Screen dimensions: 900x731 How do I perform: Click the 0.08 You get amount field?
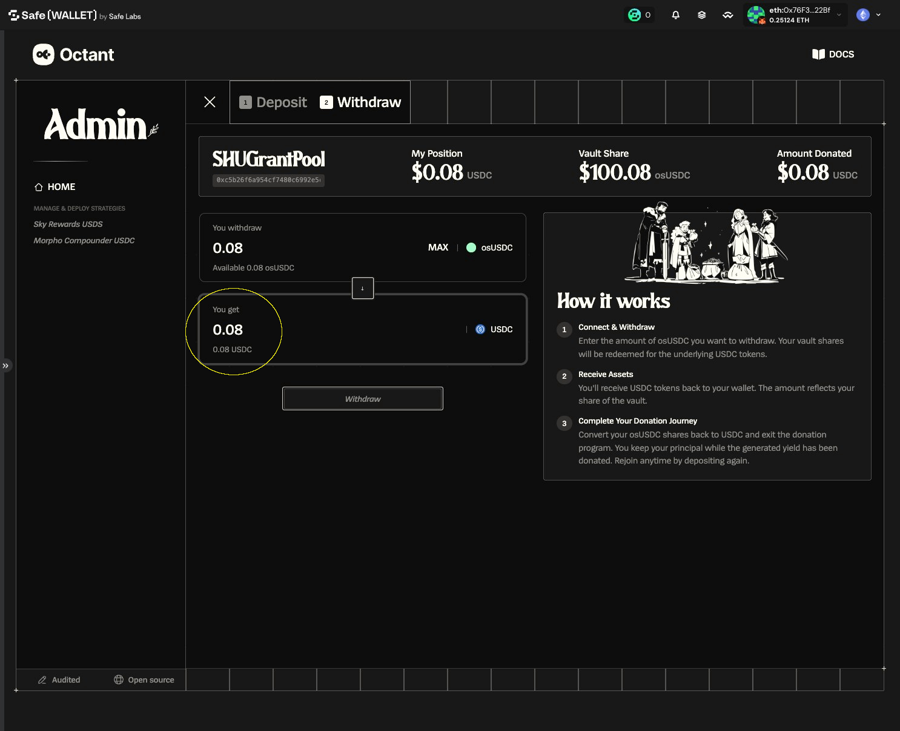click(228, 330)
